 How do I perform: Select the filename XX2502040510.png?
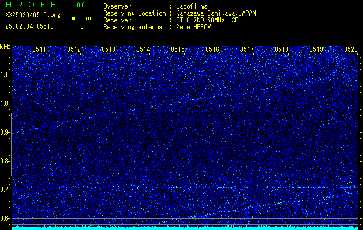[x=33, y=15]
